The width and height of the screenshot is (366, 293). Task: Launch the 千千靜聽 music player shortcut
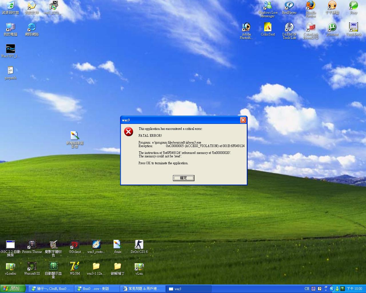click(x=332, y=7)
